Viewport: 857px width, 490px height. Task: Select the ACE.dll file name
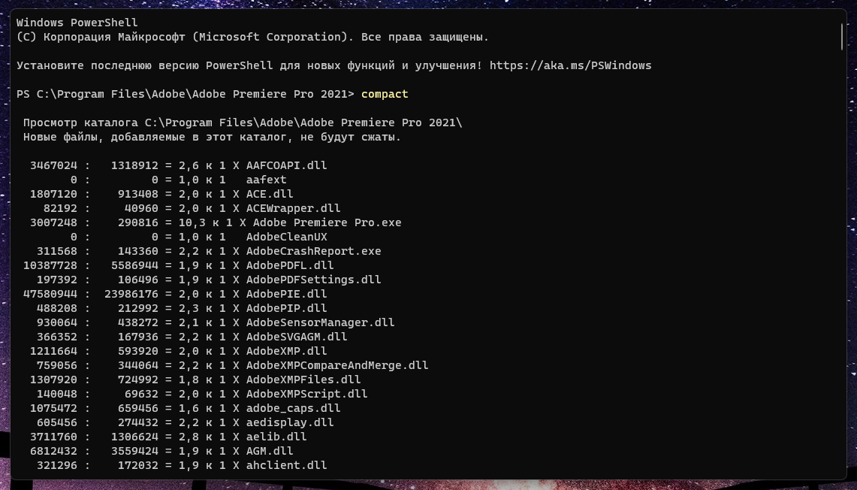pos(270,194)
